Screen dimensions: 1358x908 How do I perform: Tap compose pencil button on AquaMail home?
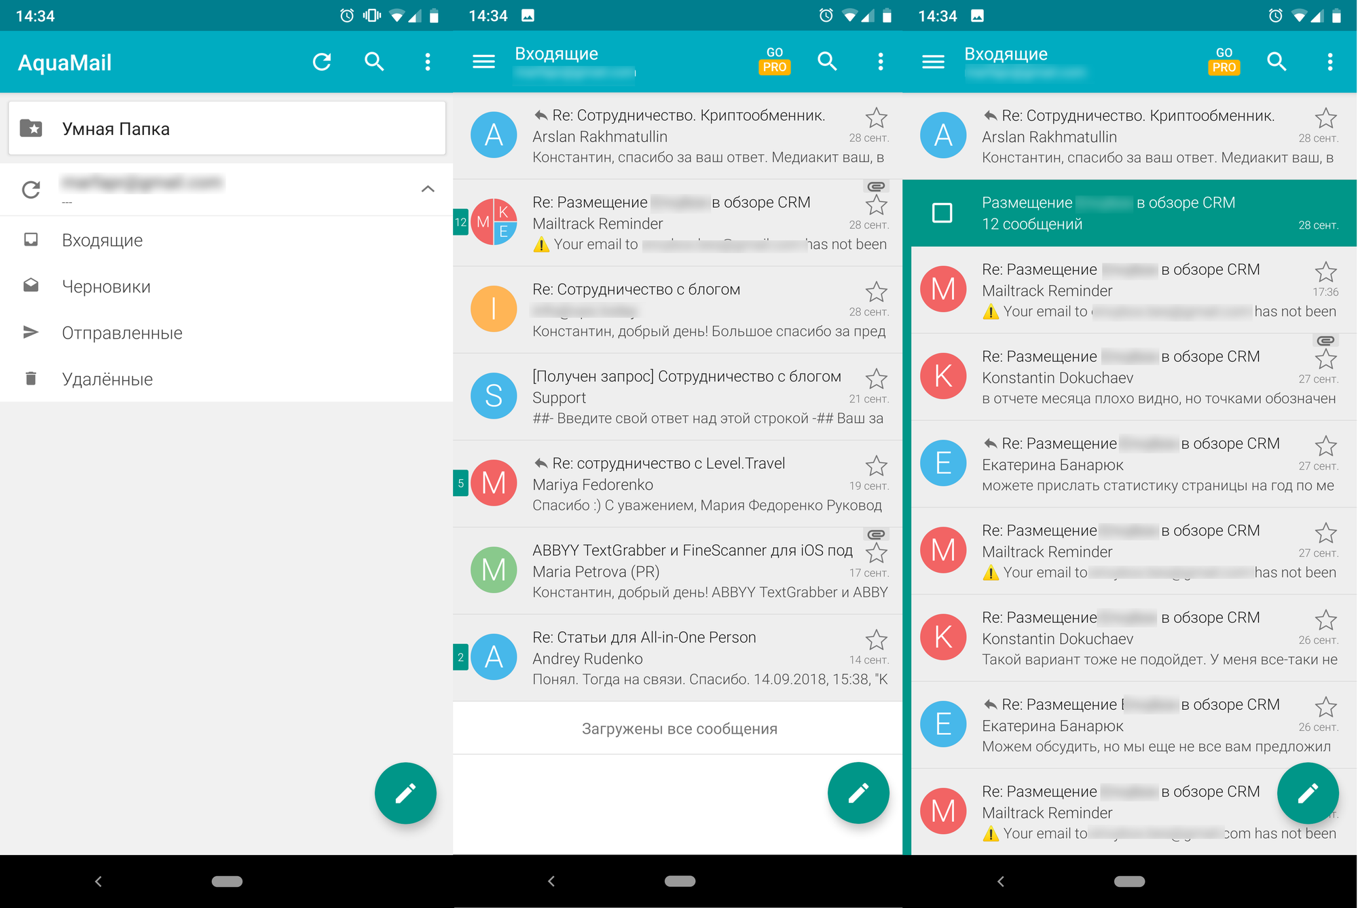click(x=405, y=793)
